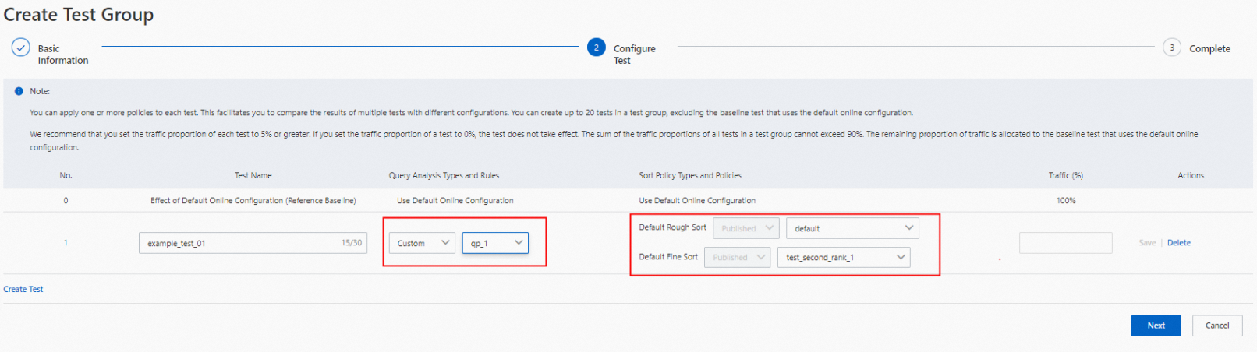Screen dimensions: 1257x352
Task: Click the 'Default Rough Sort' label
Action: click(672, 227)
